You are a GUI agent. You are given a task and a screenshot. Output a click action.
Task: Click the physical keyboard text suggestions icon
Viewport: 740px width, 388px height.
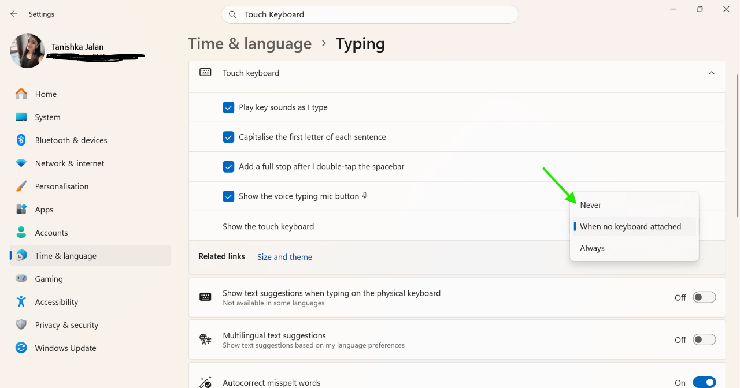click(205, 297)
